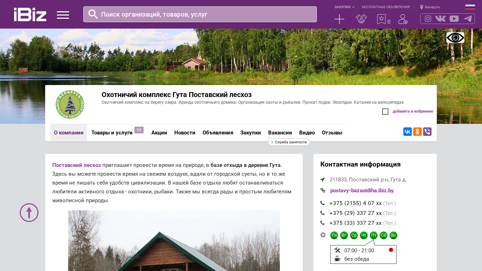The image size is (482, 271).
Task: Open the hamburger menu icon
Action: point(63,15)
